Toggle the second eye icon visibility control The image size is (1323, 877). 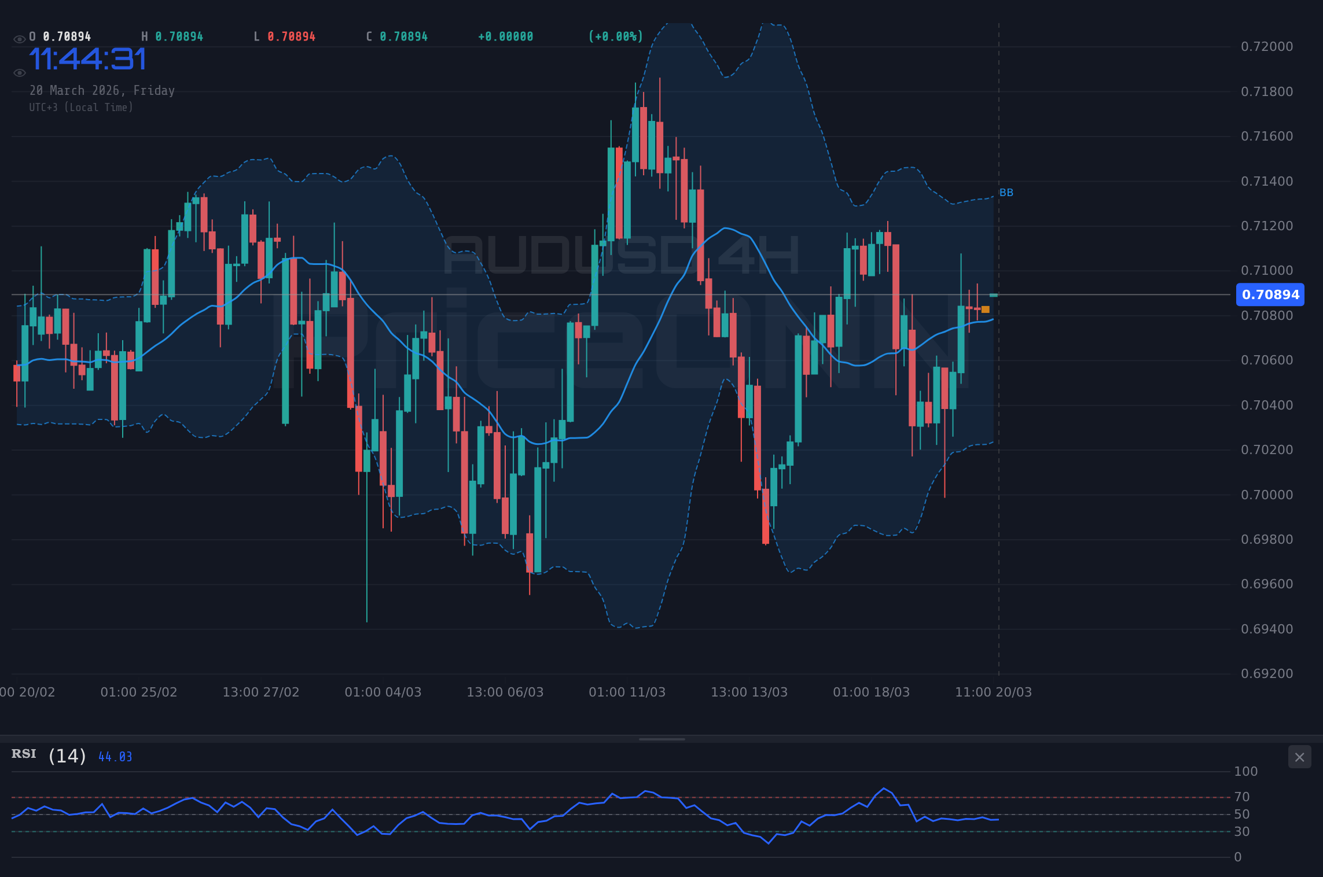pos(19,72)
